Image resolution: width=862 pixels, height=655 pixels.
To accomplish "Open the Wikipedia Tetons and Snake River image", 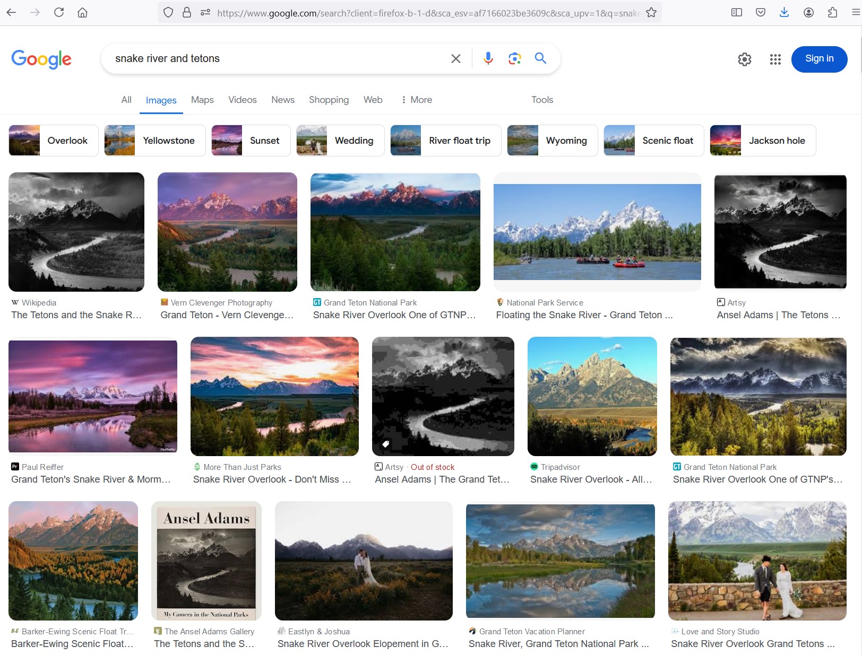I will pos(76,232).
